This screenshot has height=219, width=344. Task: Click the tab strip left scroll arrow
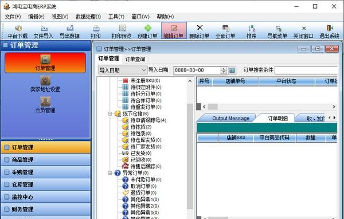[330, 118]
